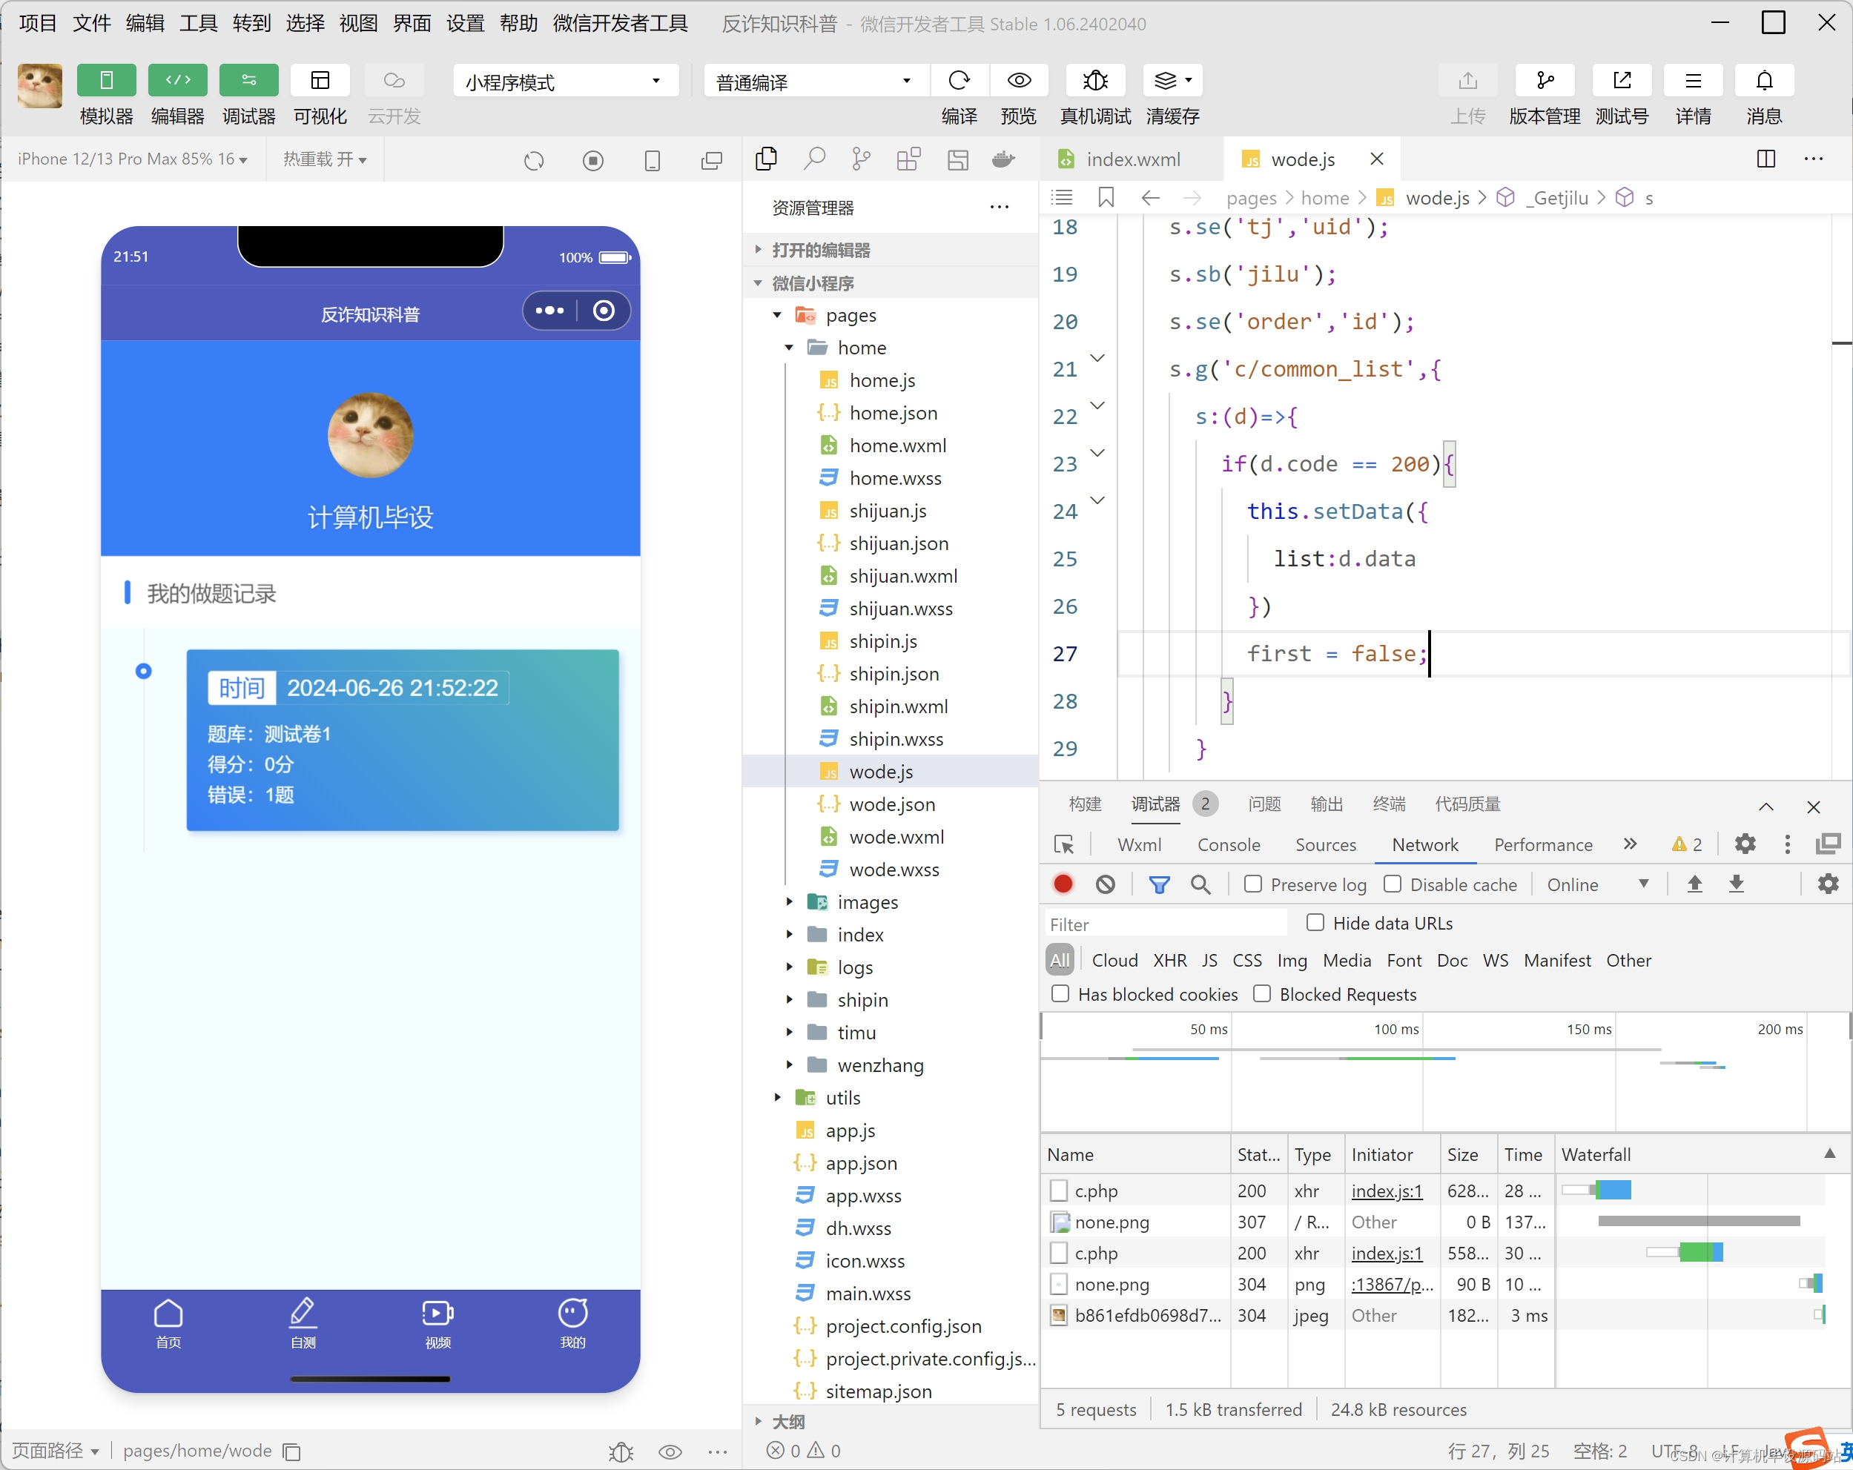
Task: Click the network Filter input field
Action: 1165,924
